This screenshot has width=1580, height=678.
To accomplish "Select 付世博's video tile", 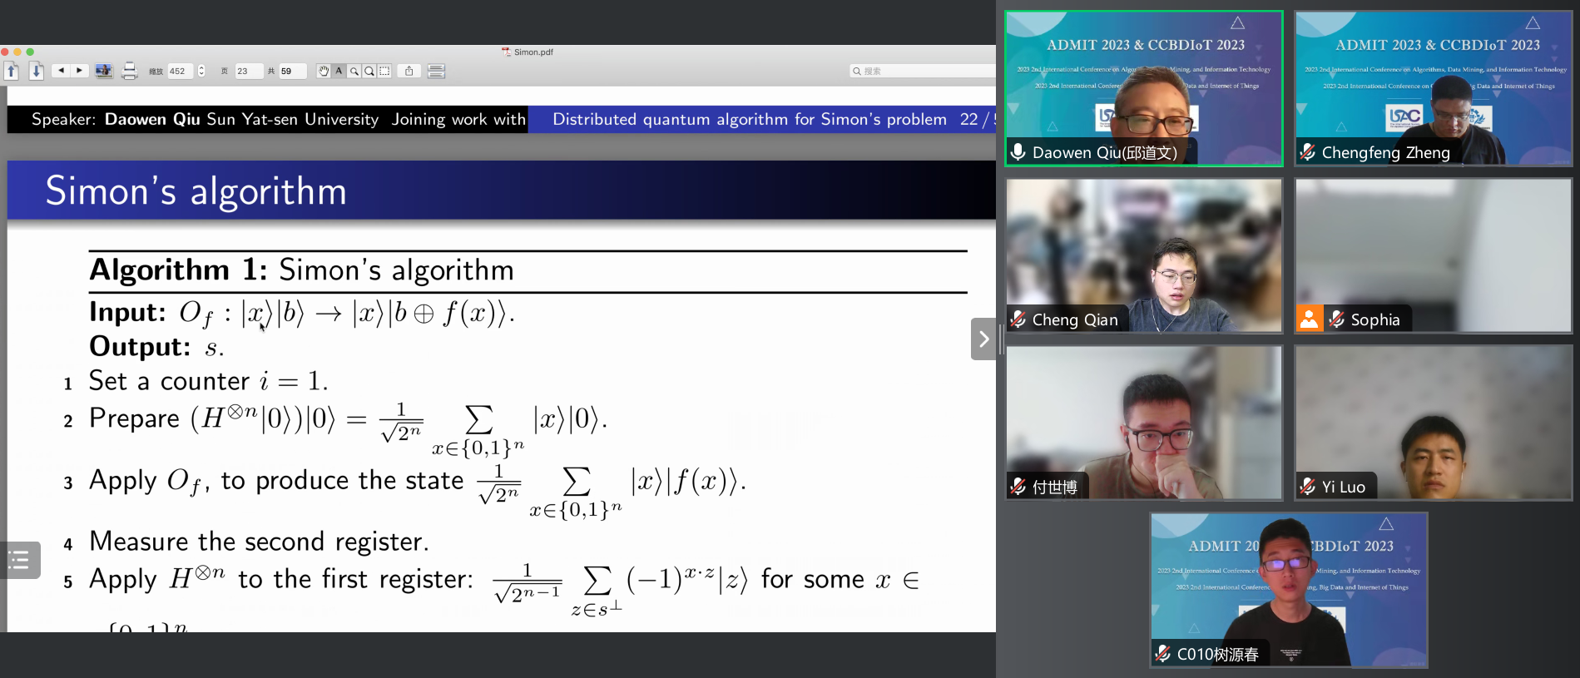I will pyautogui.click(x=1144, y=423).
